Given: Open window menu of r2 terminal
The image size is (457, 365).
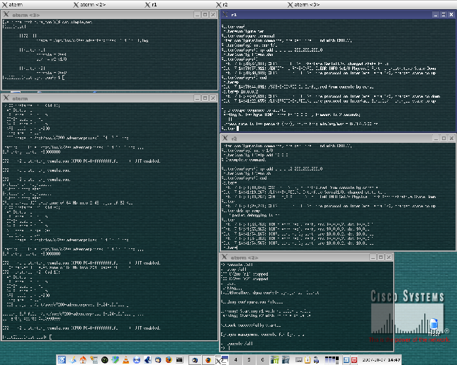Looking at the screenshot, I should point(225,138).
